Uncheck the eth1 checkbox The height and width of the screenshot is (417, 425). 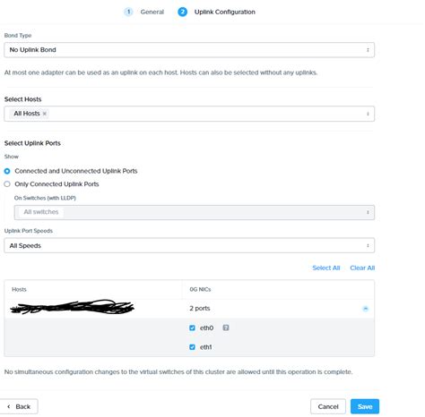click(192, 347)
